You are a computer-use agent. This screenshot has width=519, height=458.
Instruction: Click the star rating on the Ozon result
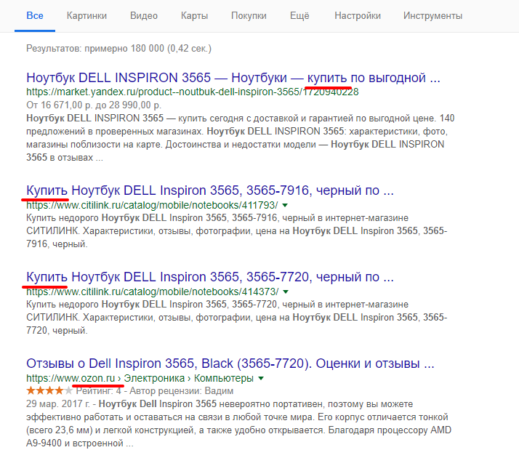pyautogui.click(x=48, y=390)
